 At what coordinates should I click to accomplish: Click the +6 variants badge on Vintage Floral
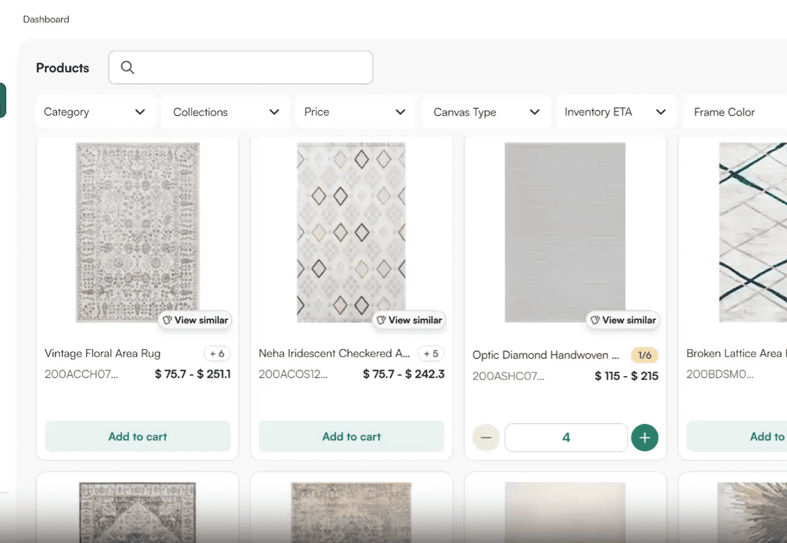click(x=217, y=354)
